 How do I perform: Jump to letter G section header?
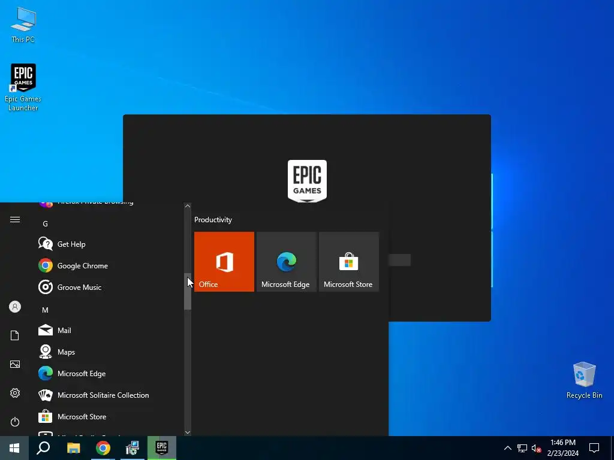(46, 224)
